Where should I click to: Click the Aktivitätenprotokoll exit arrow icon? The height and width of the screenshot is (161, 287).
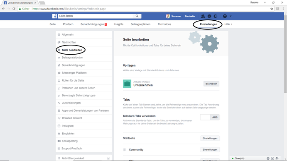point(108,158)
